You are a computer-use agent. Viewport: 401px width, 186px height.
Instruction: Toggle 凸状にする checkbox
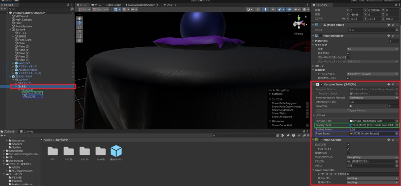[348, 145]
